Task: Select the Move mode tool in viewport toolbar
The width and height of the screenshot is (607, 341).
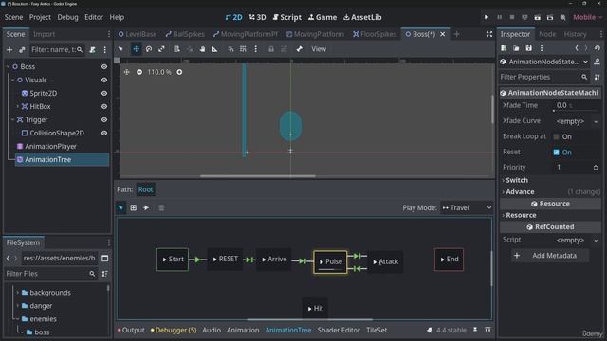Action: (x=136, y=49)
